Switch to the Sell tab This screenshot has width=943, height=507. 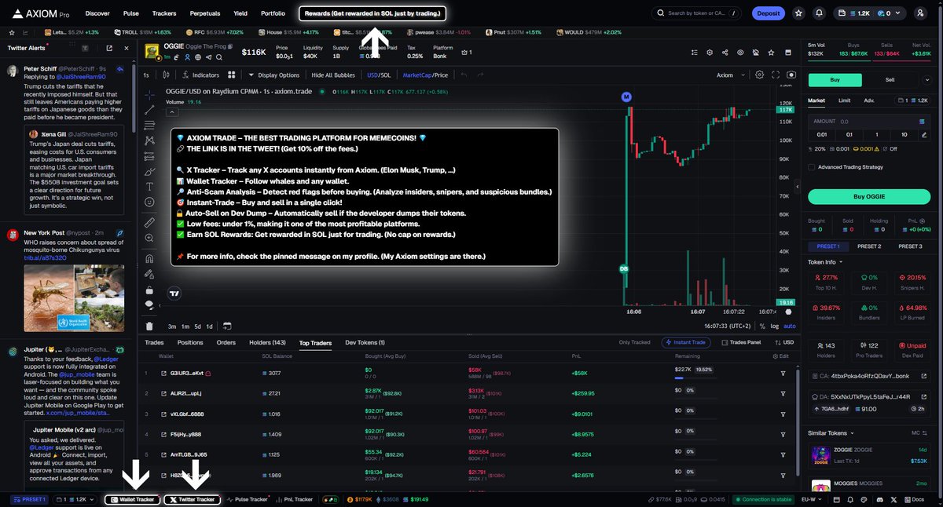coord(890,79)
